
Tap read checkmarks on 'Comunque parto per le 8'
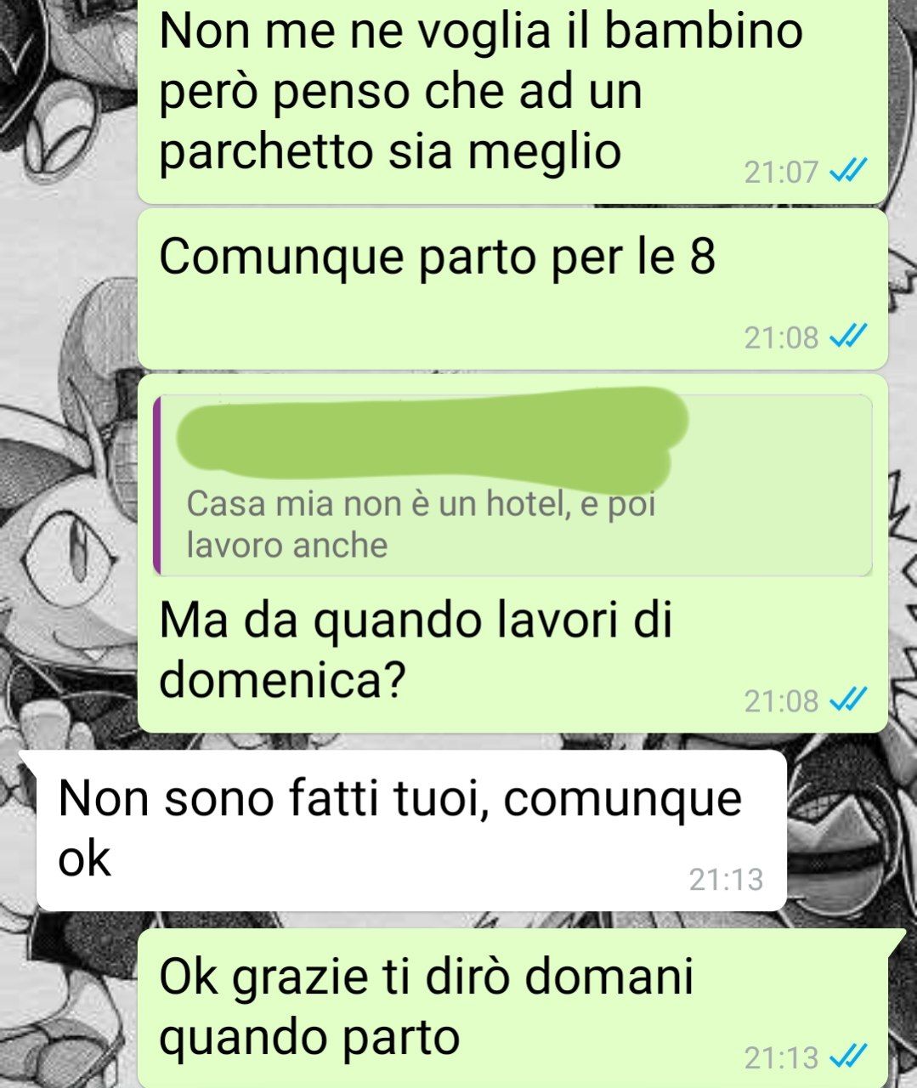point(847,337)
